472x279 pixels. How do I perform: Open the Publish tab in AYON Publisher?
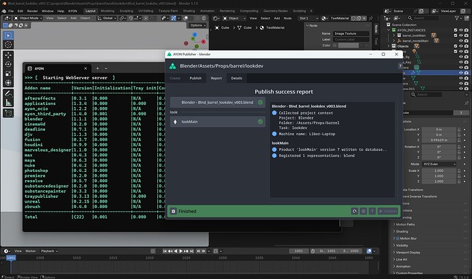(196, 78)
